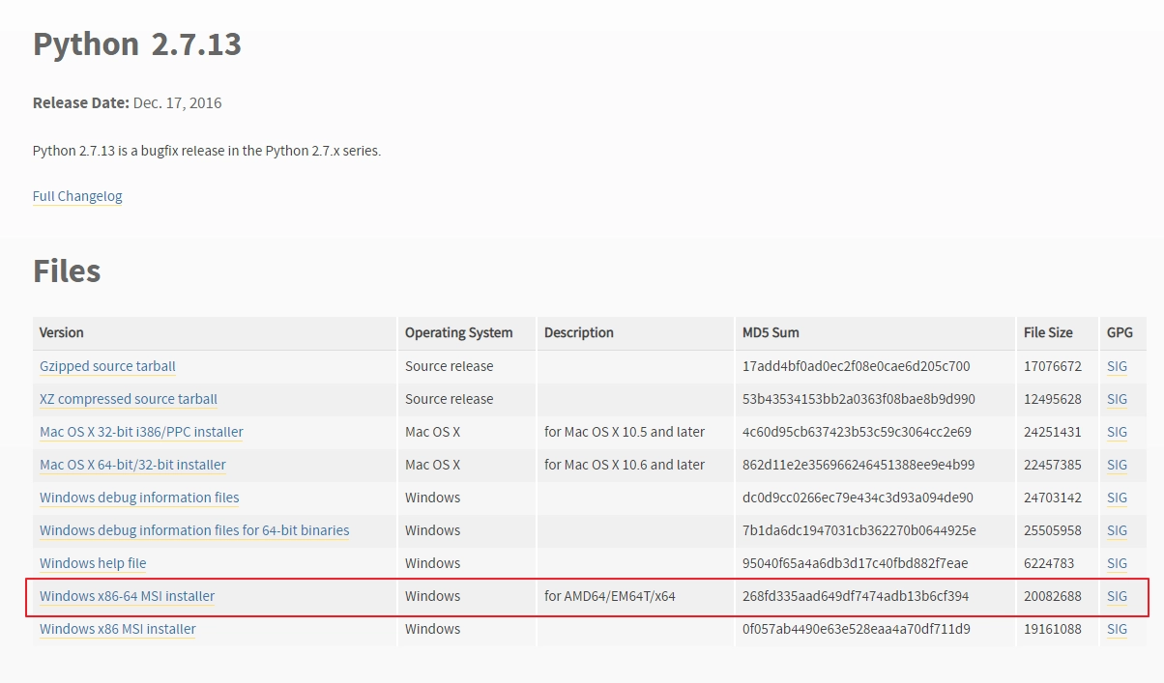Download XZ compressed source tarball
Image resolution: width=1164 pixels, height=683 pixels.
(x=129, y=399)
